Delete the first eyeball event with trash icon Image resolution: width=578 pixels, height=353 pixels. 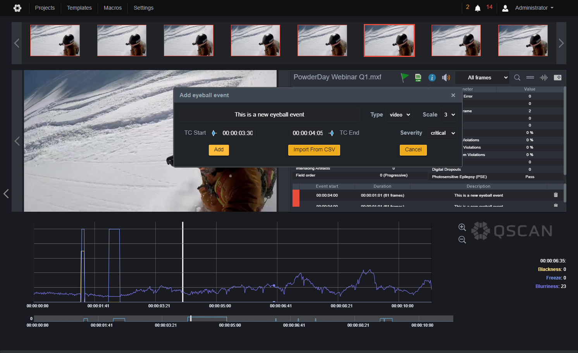556,195
